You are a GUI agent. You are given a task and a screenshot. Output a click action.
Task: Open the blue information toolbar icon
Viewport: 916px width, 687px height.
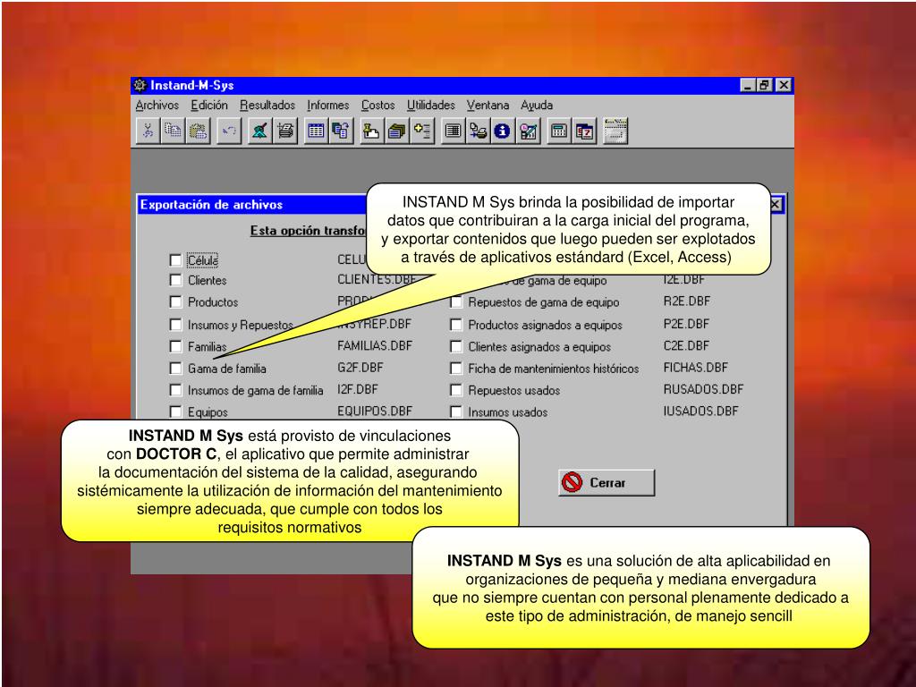(x=502, y=131)
